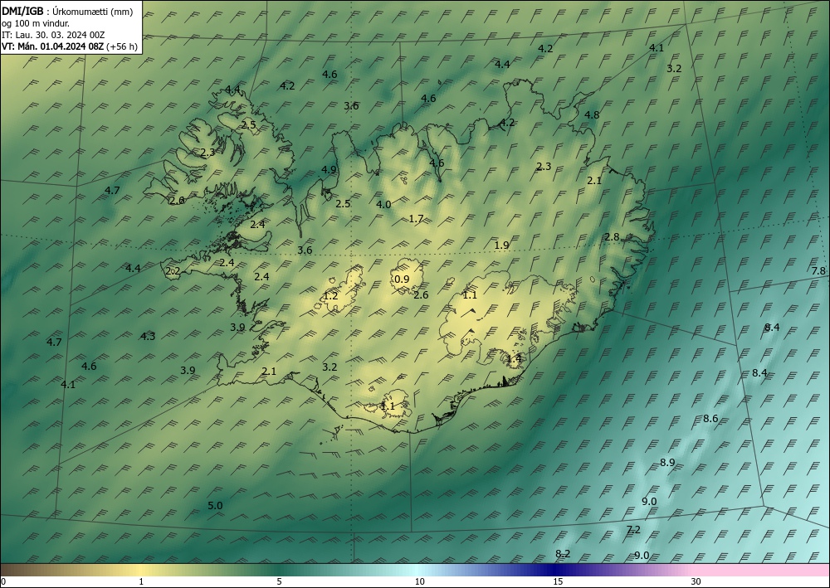Click the "VT: Mán. 01.04.2024 08Z" valid time text
This screenshot has width=830, height=588.
[x=53, y=46]
